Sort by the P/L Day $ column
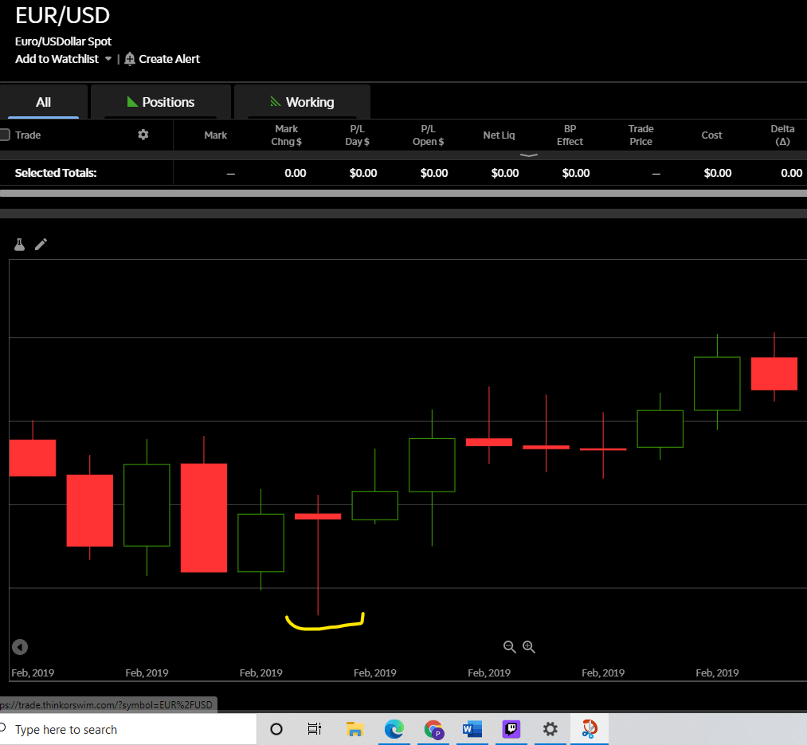Viewport: 807px width, 745px height. tap(357, 135)
